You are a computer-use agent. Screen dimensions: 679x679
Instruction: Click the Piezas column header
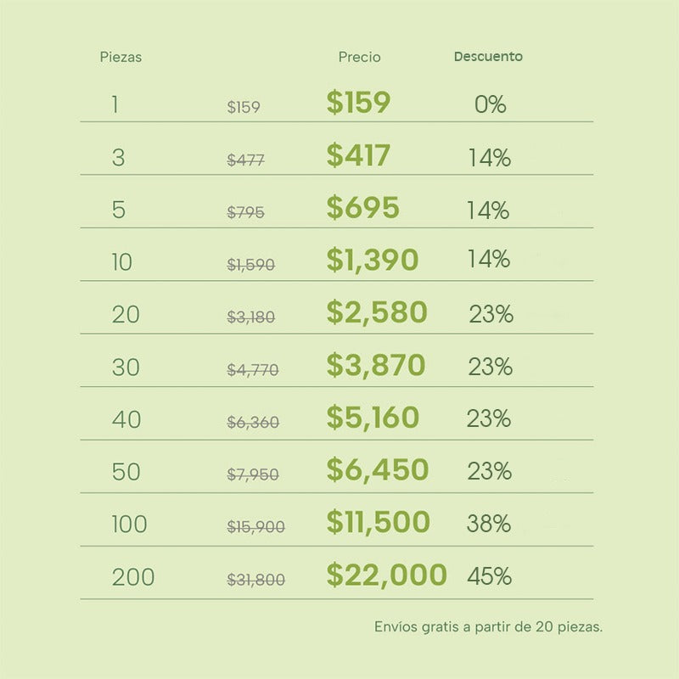coord(121,58)
